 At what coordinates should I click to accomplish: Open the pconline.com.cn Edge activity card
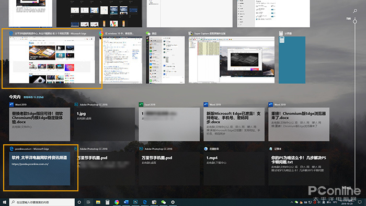(39, 169)
